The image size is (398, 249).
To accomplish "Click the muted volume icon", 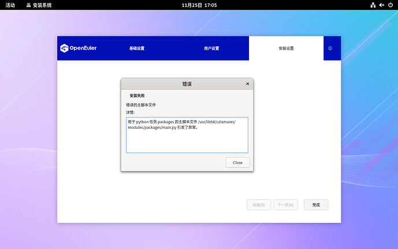I will pyautogui.click(x=381, y=5).
